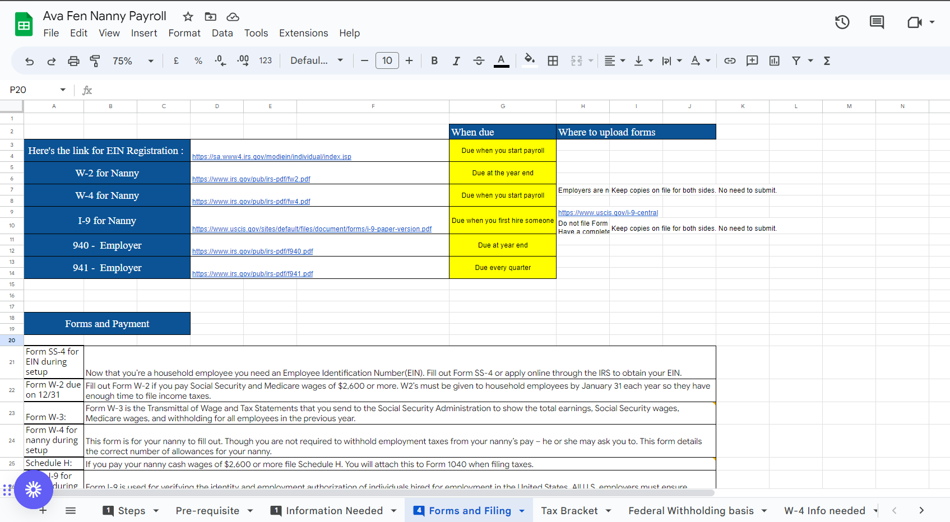Image resolution: width=950 pixels, height=522 pixels.
Task: Open version history clock icon
Action: pos(842,22)
